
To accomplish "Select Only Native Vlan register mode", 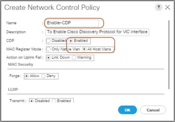I will pos(49,49).
